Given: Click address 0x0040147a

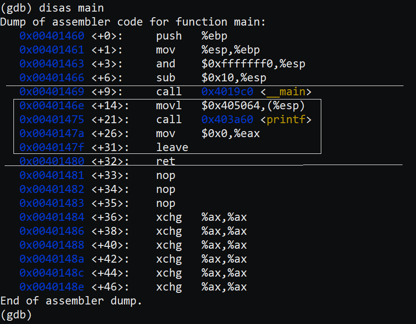Looking at the screenshot, I should coord(52,133).
